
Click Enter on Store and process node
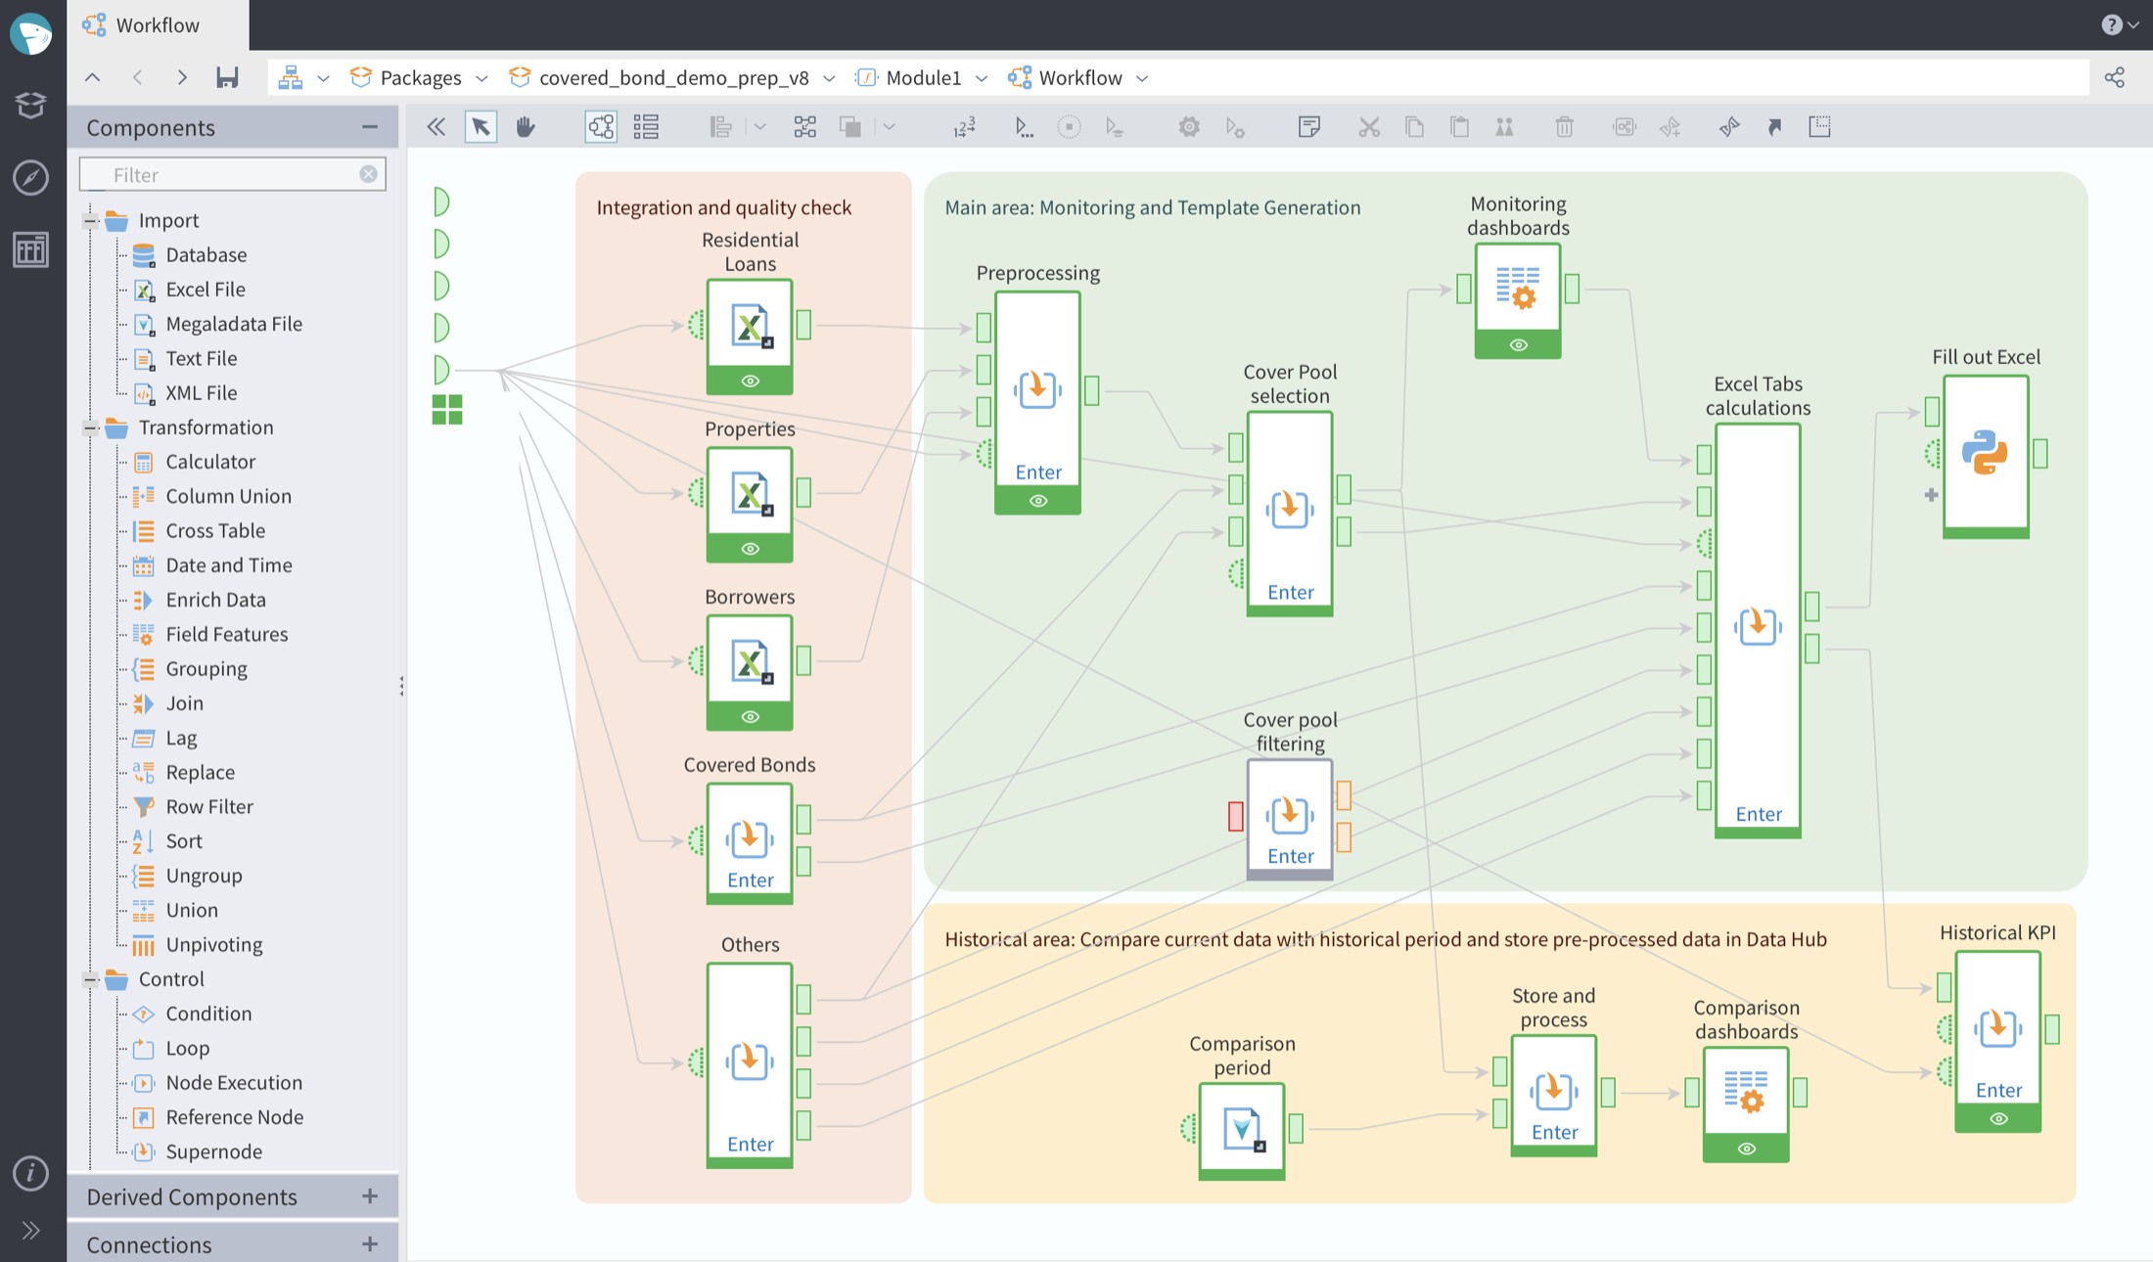[1554, 1133]
